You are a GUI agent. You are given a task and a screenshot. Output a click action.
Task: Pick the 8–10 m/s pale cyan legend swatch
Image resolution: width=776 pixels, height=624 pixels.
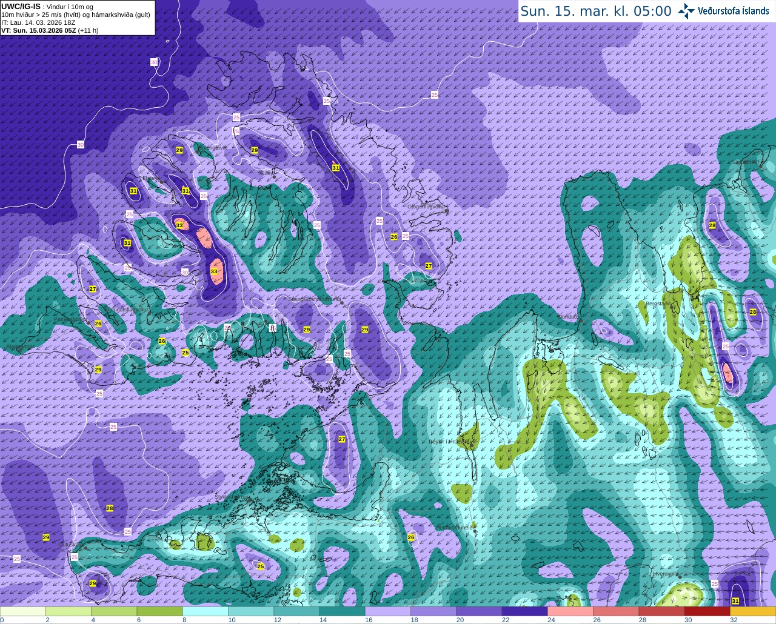point(206,611)
